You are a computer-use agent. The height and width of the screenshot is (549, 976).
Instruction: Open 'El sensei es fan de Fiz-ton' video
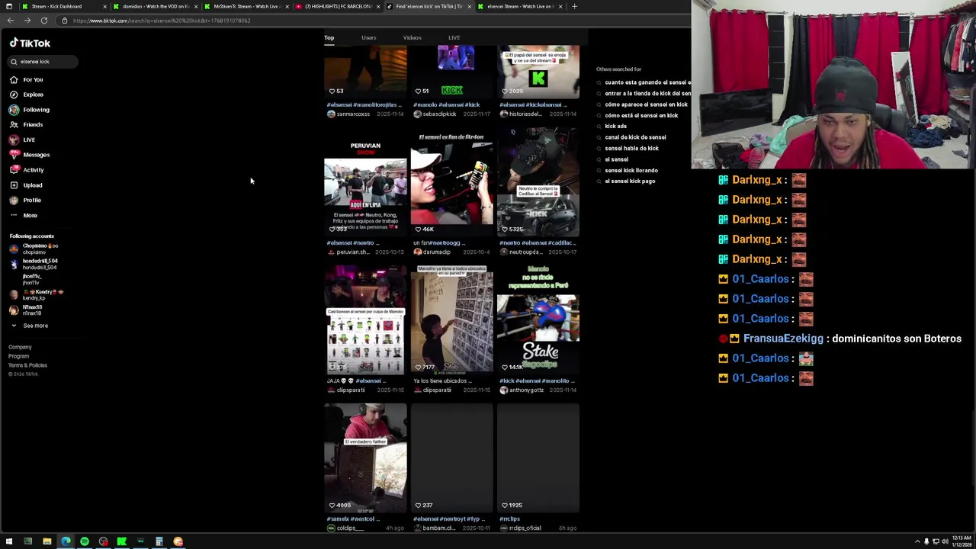point(451,183)
